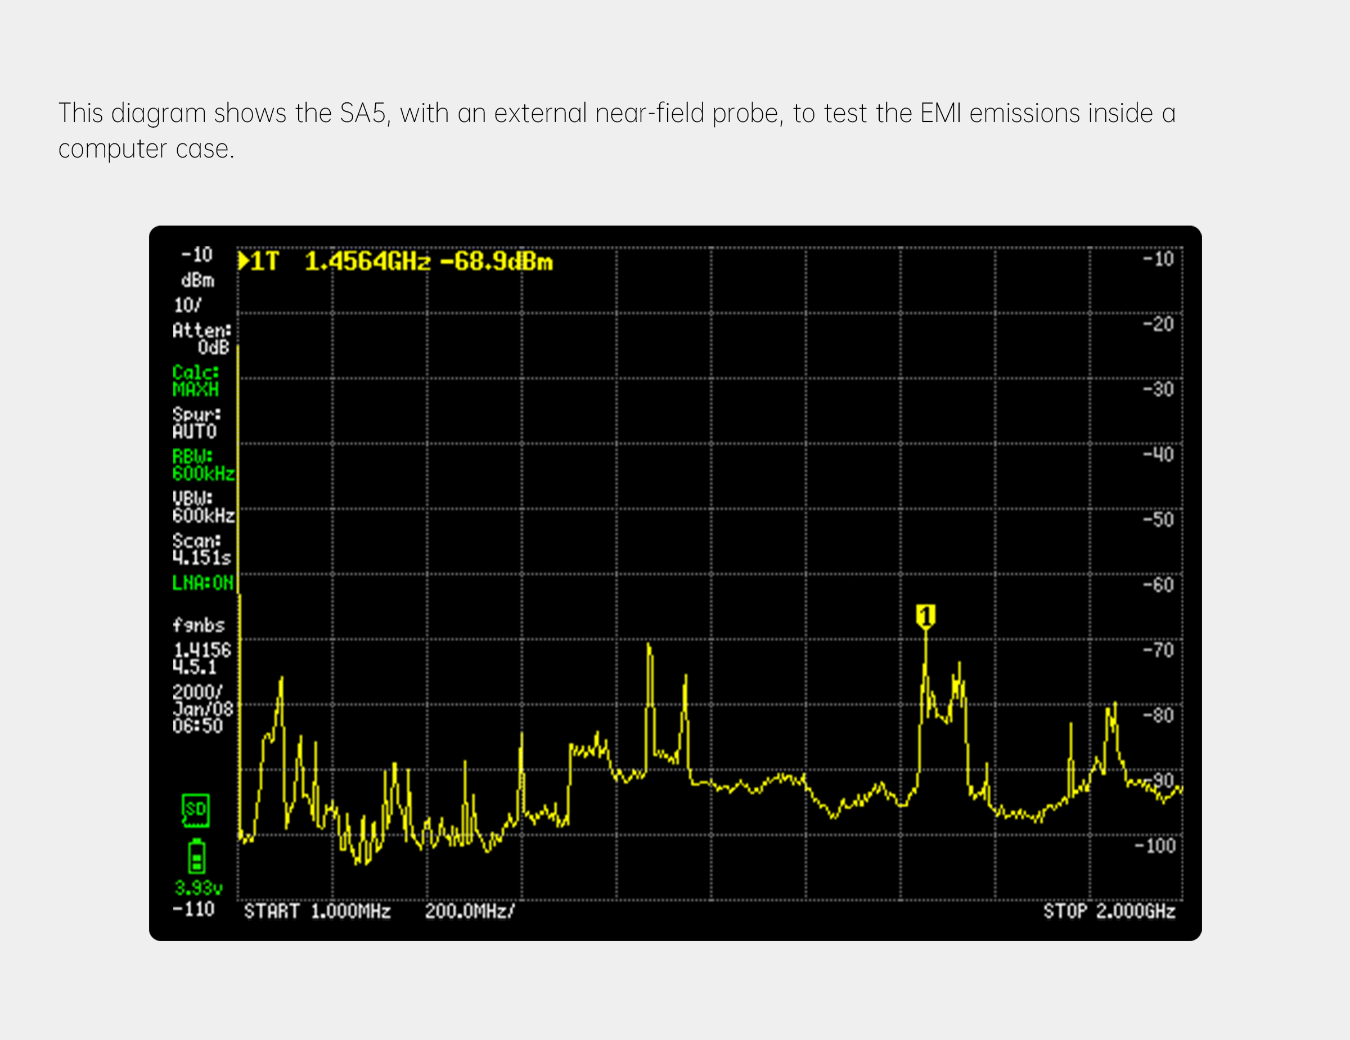The height and width of the screenshot is (1040, 1350).
Task: Click the yellow marker 1 flag
Action: [925, 615]
